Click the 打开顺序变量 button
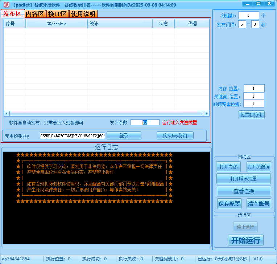Screen dimensions: 277x264 pyautogui.click(x=243, y=179)
